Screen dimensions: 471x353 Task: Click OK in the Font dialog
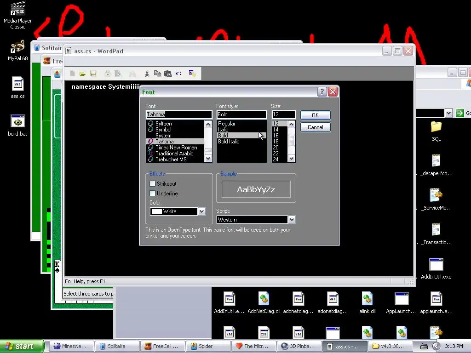[316, 115]
